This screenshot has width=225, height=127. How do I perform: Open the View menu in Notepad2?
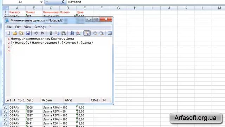point(27,27)
